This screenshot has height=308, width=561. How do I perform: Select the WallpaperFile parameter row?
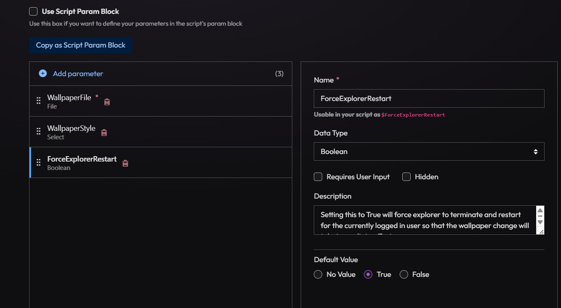pyautogui.click(x=160, y=101)
